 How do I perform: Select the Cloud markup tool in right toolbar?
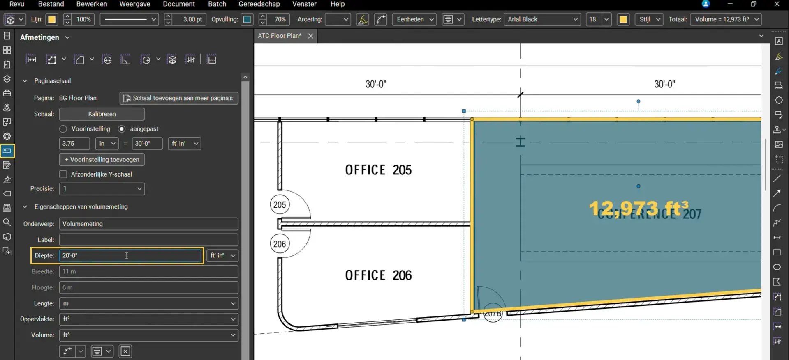(x=779, y=100)
